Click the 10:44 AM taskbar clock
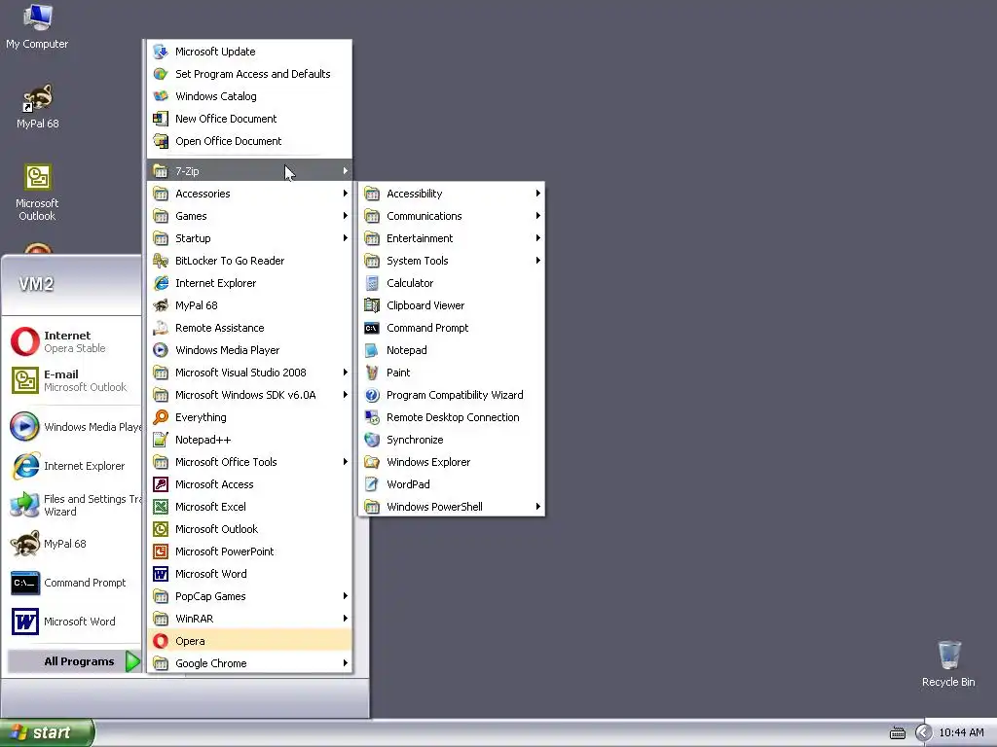The width and height of the screenshot is (997, 747). [x=961, y=733]
